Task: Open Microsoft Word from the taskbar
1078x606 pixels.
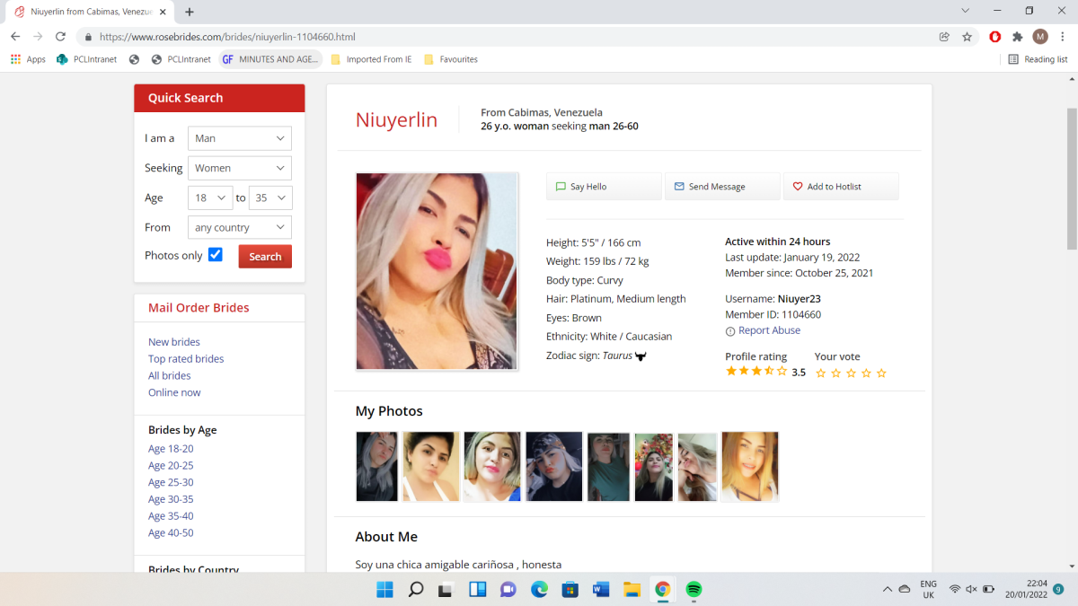Action: [601, 589]
